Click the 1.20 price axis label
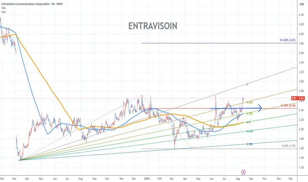 (x=301, y=167)
